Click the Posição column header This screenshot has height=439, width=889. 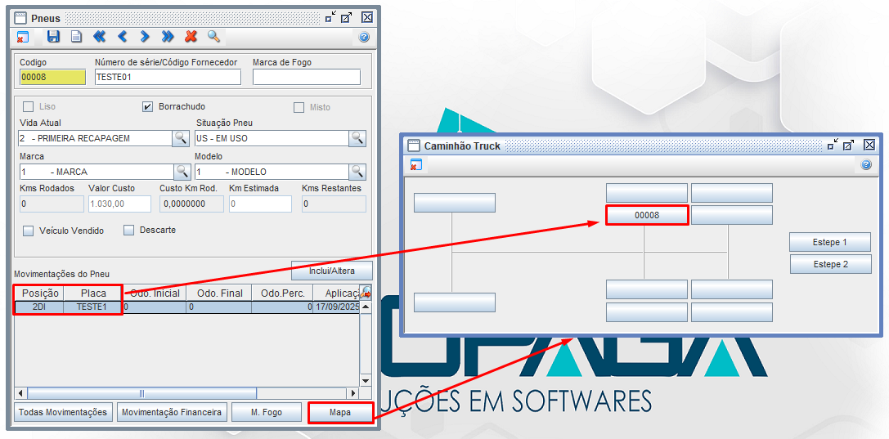39,293
